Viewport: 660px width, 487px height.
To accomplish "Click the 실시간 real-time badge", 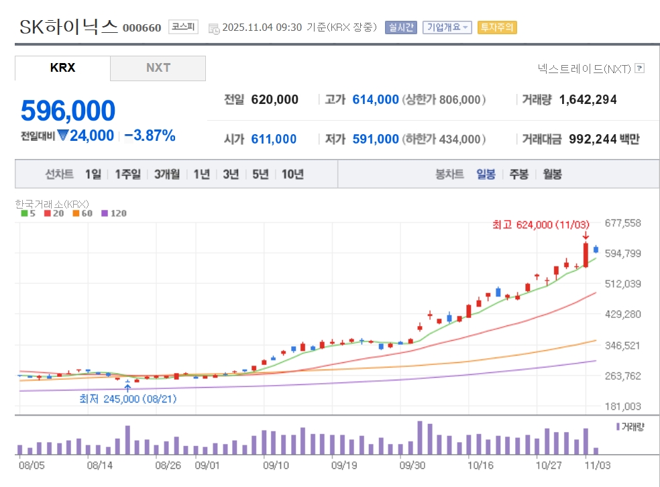I will click(x=400, y=28).
